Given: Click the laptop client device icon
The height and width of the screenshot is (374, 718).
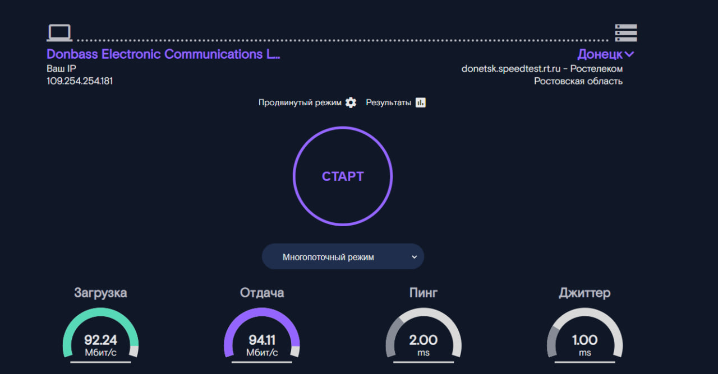Looking at the screenshot, I should tap(59, 32).
